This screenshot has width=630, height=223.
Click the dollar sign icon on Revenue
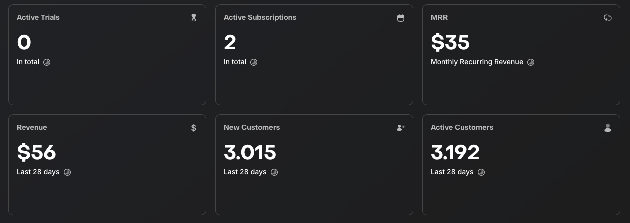click(194, 128)
